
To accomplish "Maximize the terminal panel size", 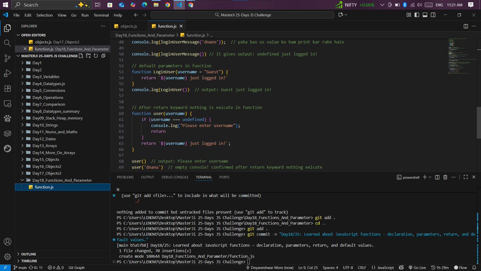I will tap(466, 177).
